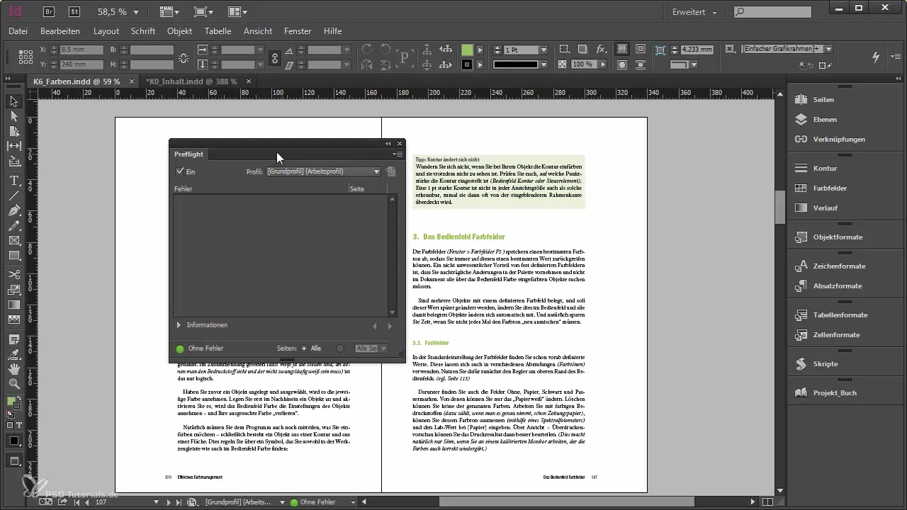Select the Direct Selection tool
The image size is (907, 510).
coord(14,115)
